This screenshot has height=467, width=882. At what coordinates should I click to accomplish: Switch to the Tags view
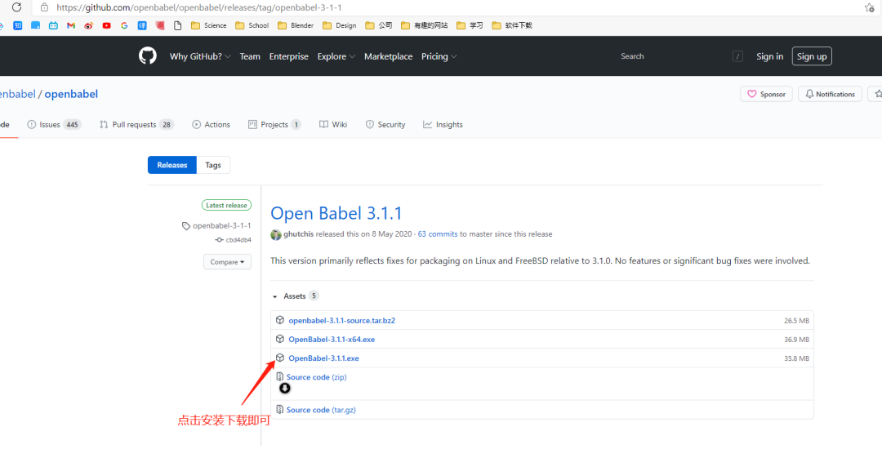tap(213, 165)
